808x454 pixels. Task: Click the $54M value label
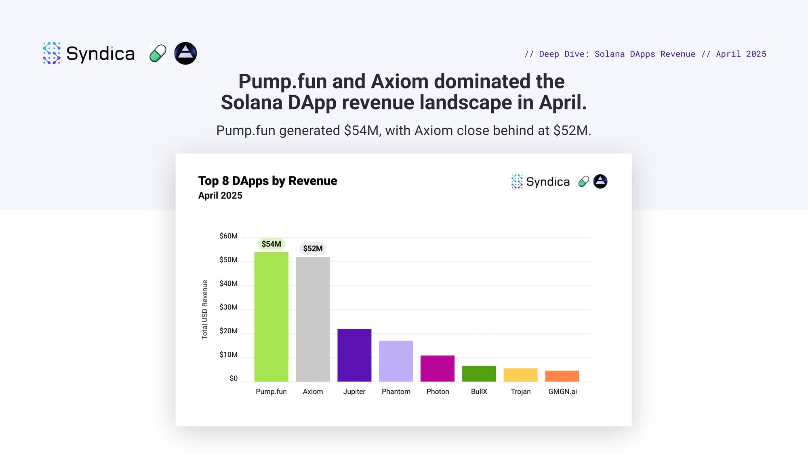tap(271, 244)
